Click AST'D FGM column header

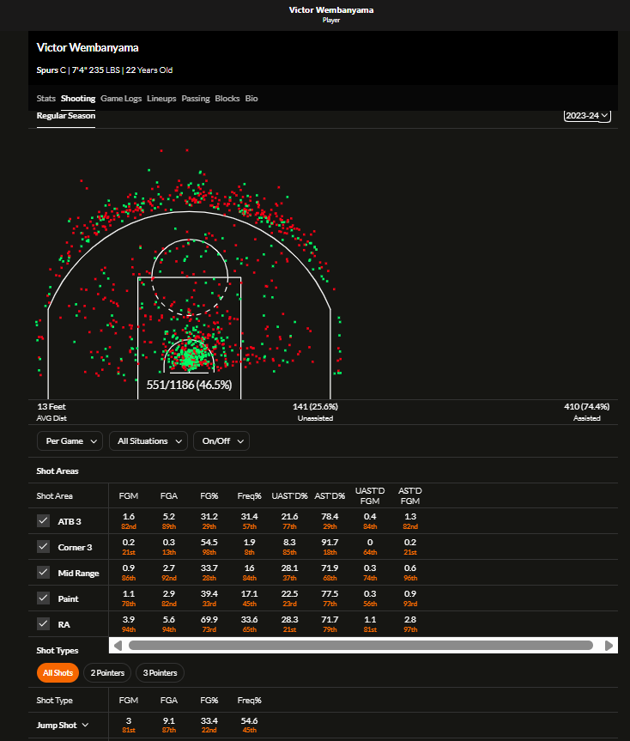click(410, 495)
